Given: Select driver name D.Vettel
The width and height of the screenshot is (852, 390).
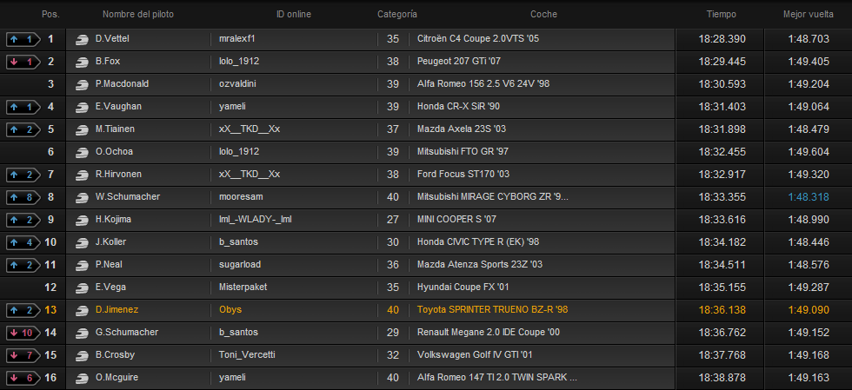Looking at the screenshot, I should [112, 39].
